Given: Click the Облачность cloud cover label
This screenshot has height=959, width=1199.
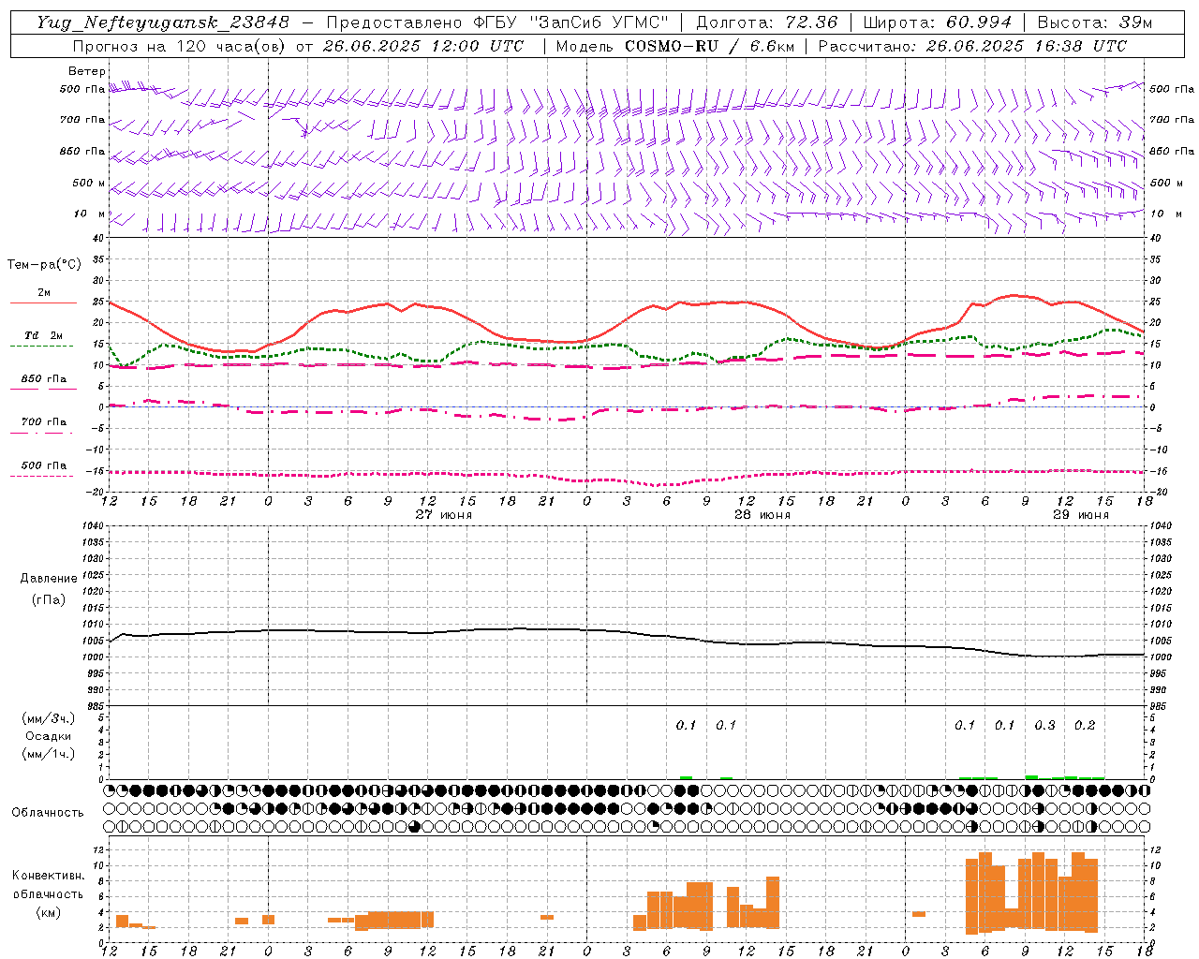Looking at the screenshot, I should point(48,813).
